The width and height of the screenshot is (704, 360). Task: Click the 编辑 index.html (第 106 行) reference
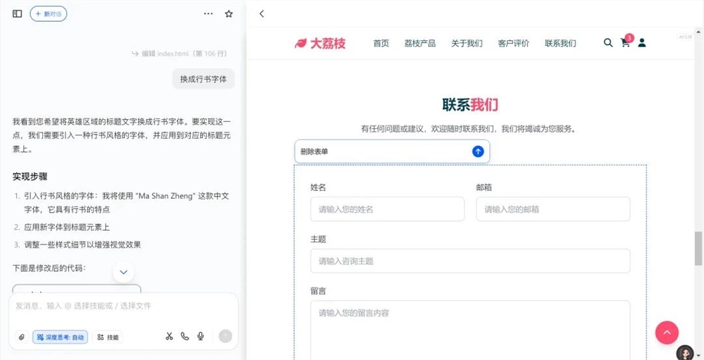(x=180, y=54)
